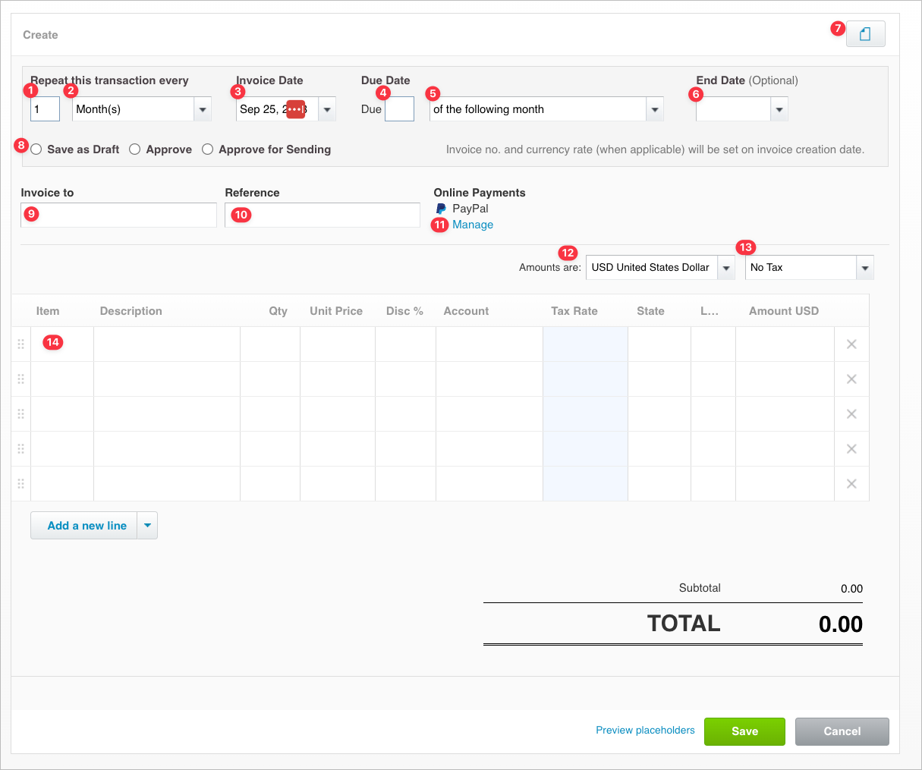Choose Approve for Sending
Screen dimensions: 922x770
(207, 149)
